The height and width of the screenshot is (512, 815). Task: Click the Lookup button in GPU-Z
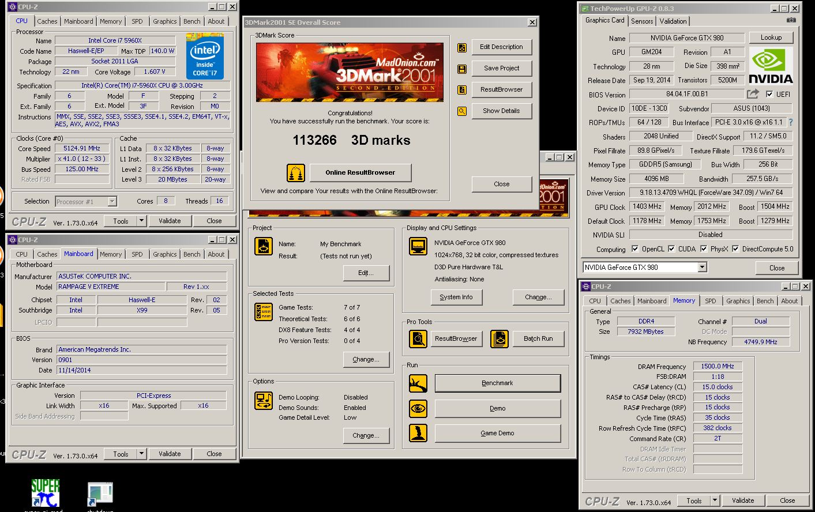(771, 37)
